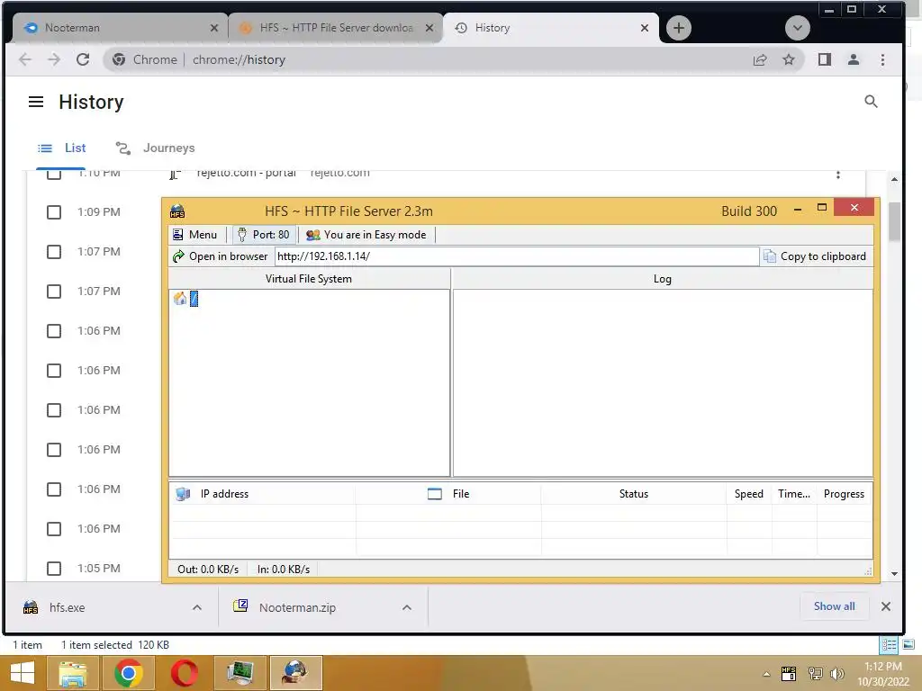922x691 pixels.
Task: Open Chrome three-dot menu
Action: tap(882, 59)
